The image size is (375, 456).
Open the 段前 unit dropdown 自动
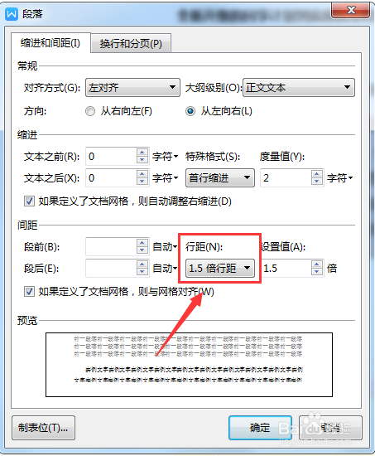pos(165,246)
